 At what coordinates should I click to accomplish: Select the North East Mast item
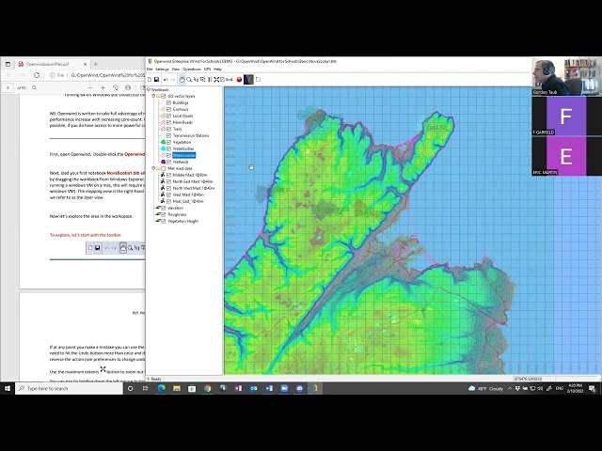click(193, 181)
